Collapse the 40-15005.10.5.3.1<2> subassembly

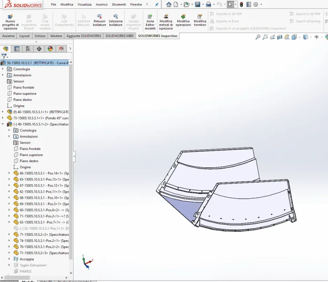3,124
